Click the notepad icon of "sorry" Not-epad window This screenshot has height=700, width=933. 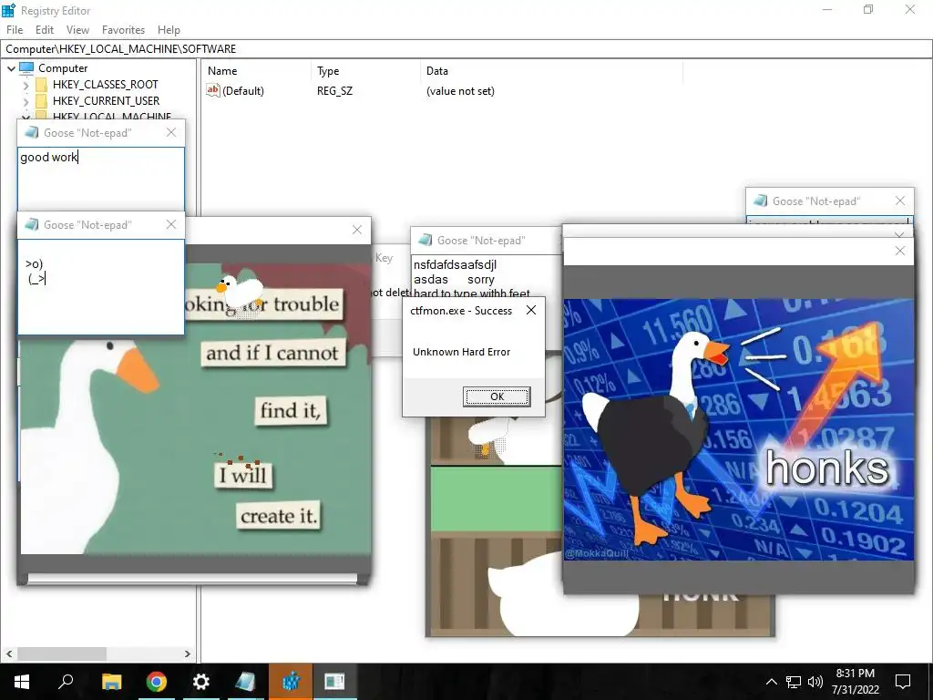[x=425, y=240]
